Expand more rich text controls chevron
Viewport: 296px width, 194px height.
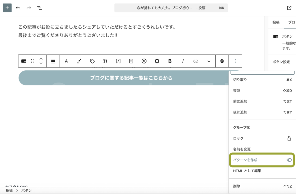pos(209,61)
